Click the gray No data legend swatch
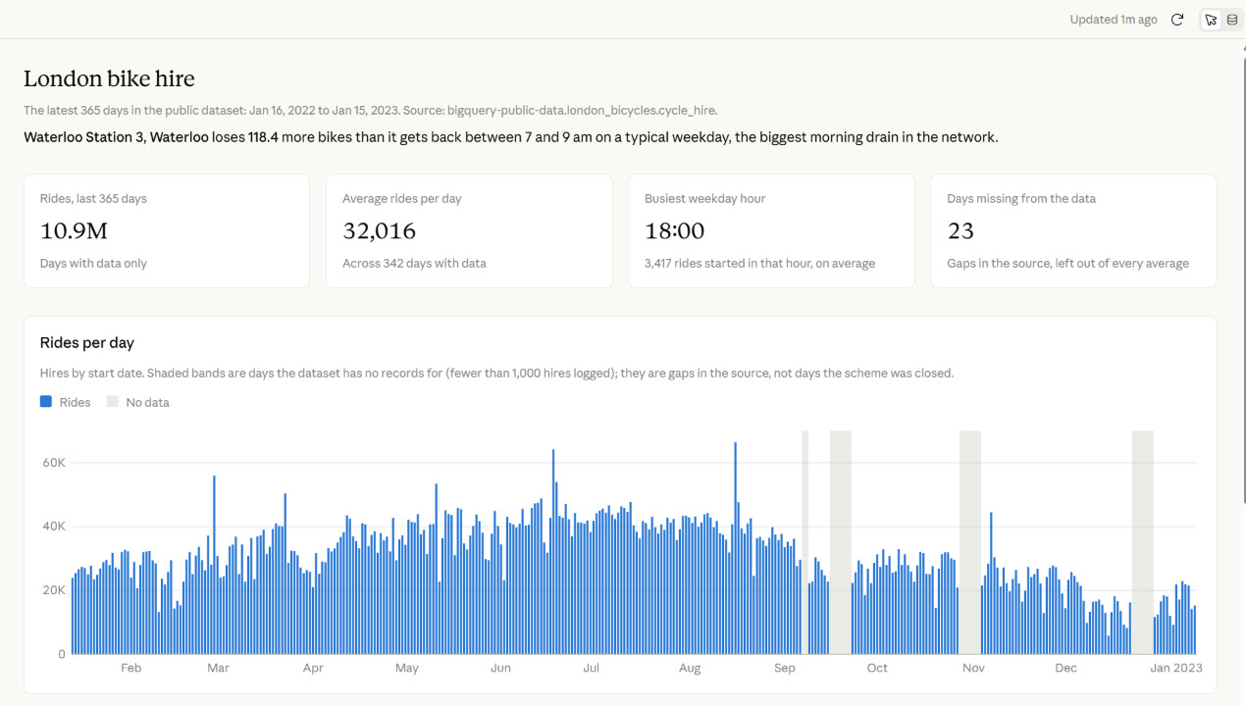The image size is (1246, 706). pyautogui.click(x=112, y=402)
